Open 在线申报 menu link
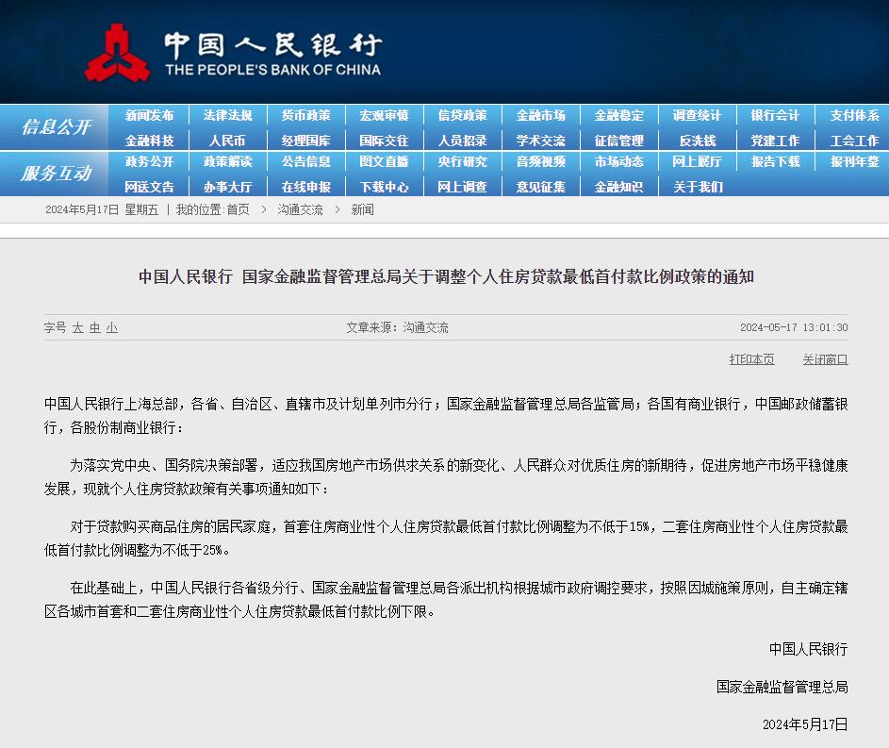 pyautogui.click(x=305, y=187)
